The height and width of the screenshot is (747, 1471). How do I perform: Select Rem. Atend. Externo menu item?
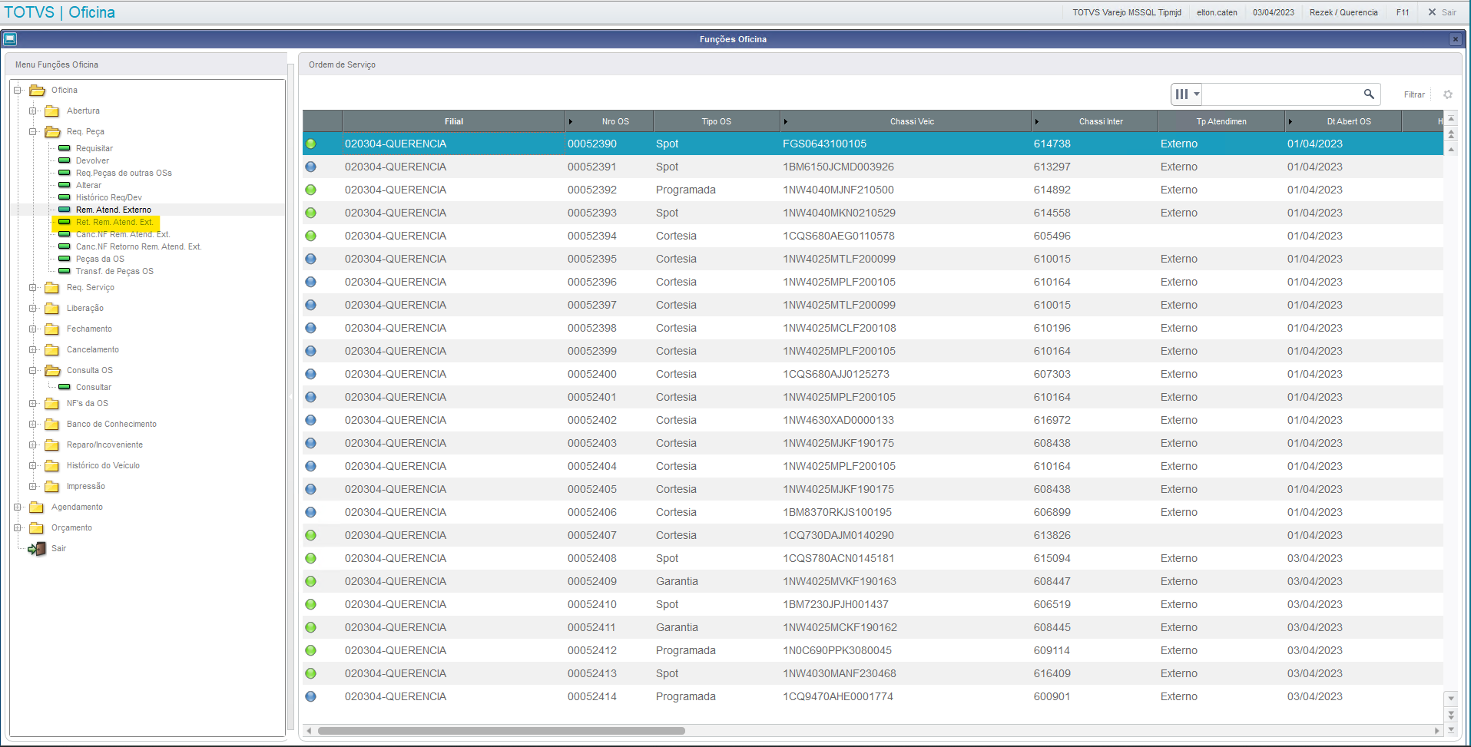[114, 210]
